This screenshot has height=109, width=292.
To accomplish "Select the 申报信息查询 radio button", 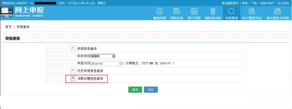I will (73, 49).
